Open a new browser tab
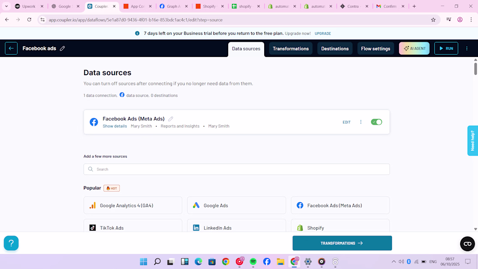 [x=414, y=6]
